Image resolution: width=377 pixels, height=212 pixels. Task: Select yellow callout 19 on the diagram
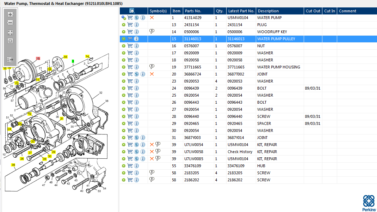[x=30, y=114]
